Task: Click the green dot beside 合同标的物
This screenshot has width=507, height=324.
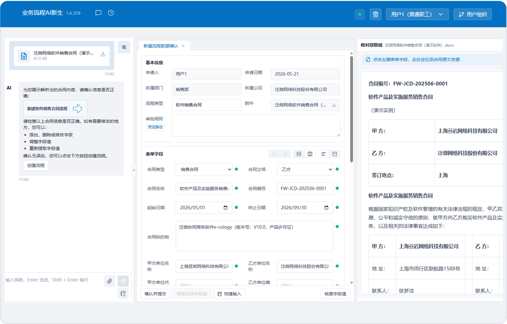Action: (x=337, y=227)
